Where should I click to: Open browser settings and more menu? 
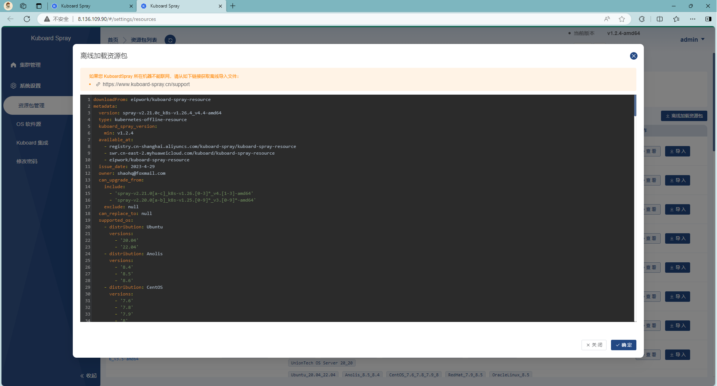(x=692, y=19)
